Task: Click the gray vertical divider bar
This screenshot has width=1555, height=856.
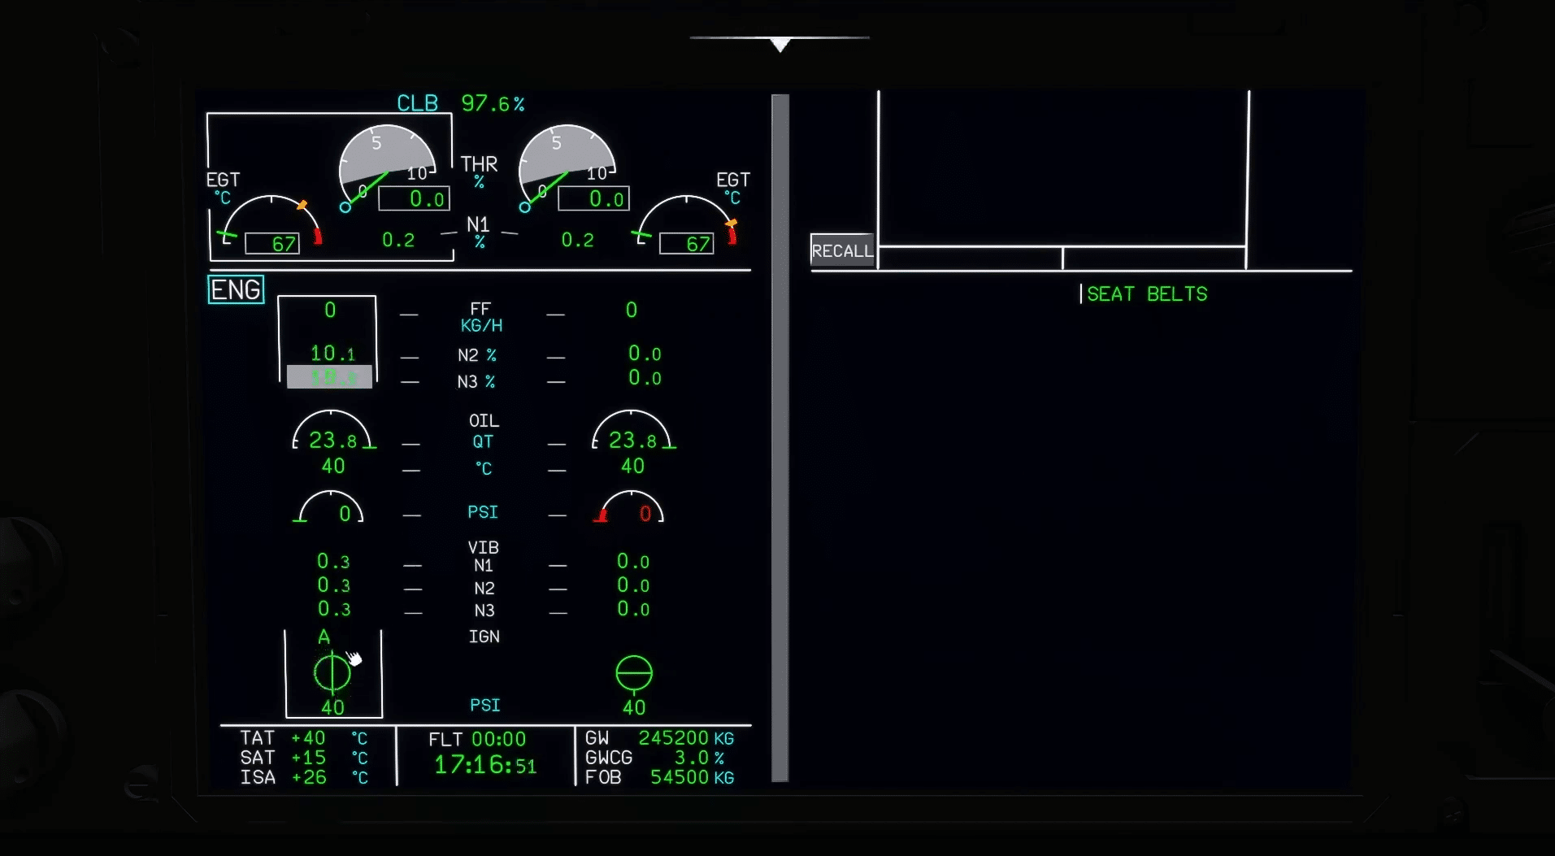Action: 780,439
